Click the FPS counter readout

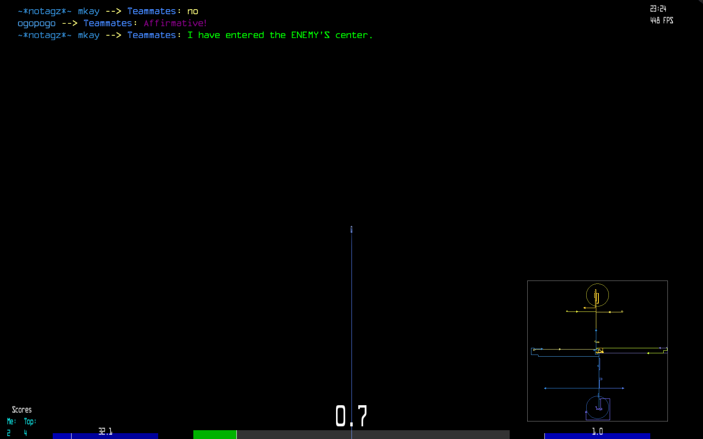tap(662, 20)
